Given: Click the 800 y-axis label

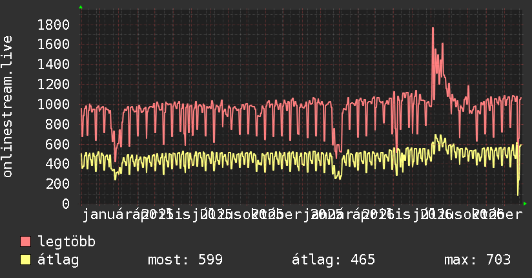Looking at the screenshot, I should click(x=57, y=124).
